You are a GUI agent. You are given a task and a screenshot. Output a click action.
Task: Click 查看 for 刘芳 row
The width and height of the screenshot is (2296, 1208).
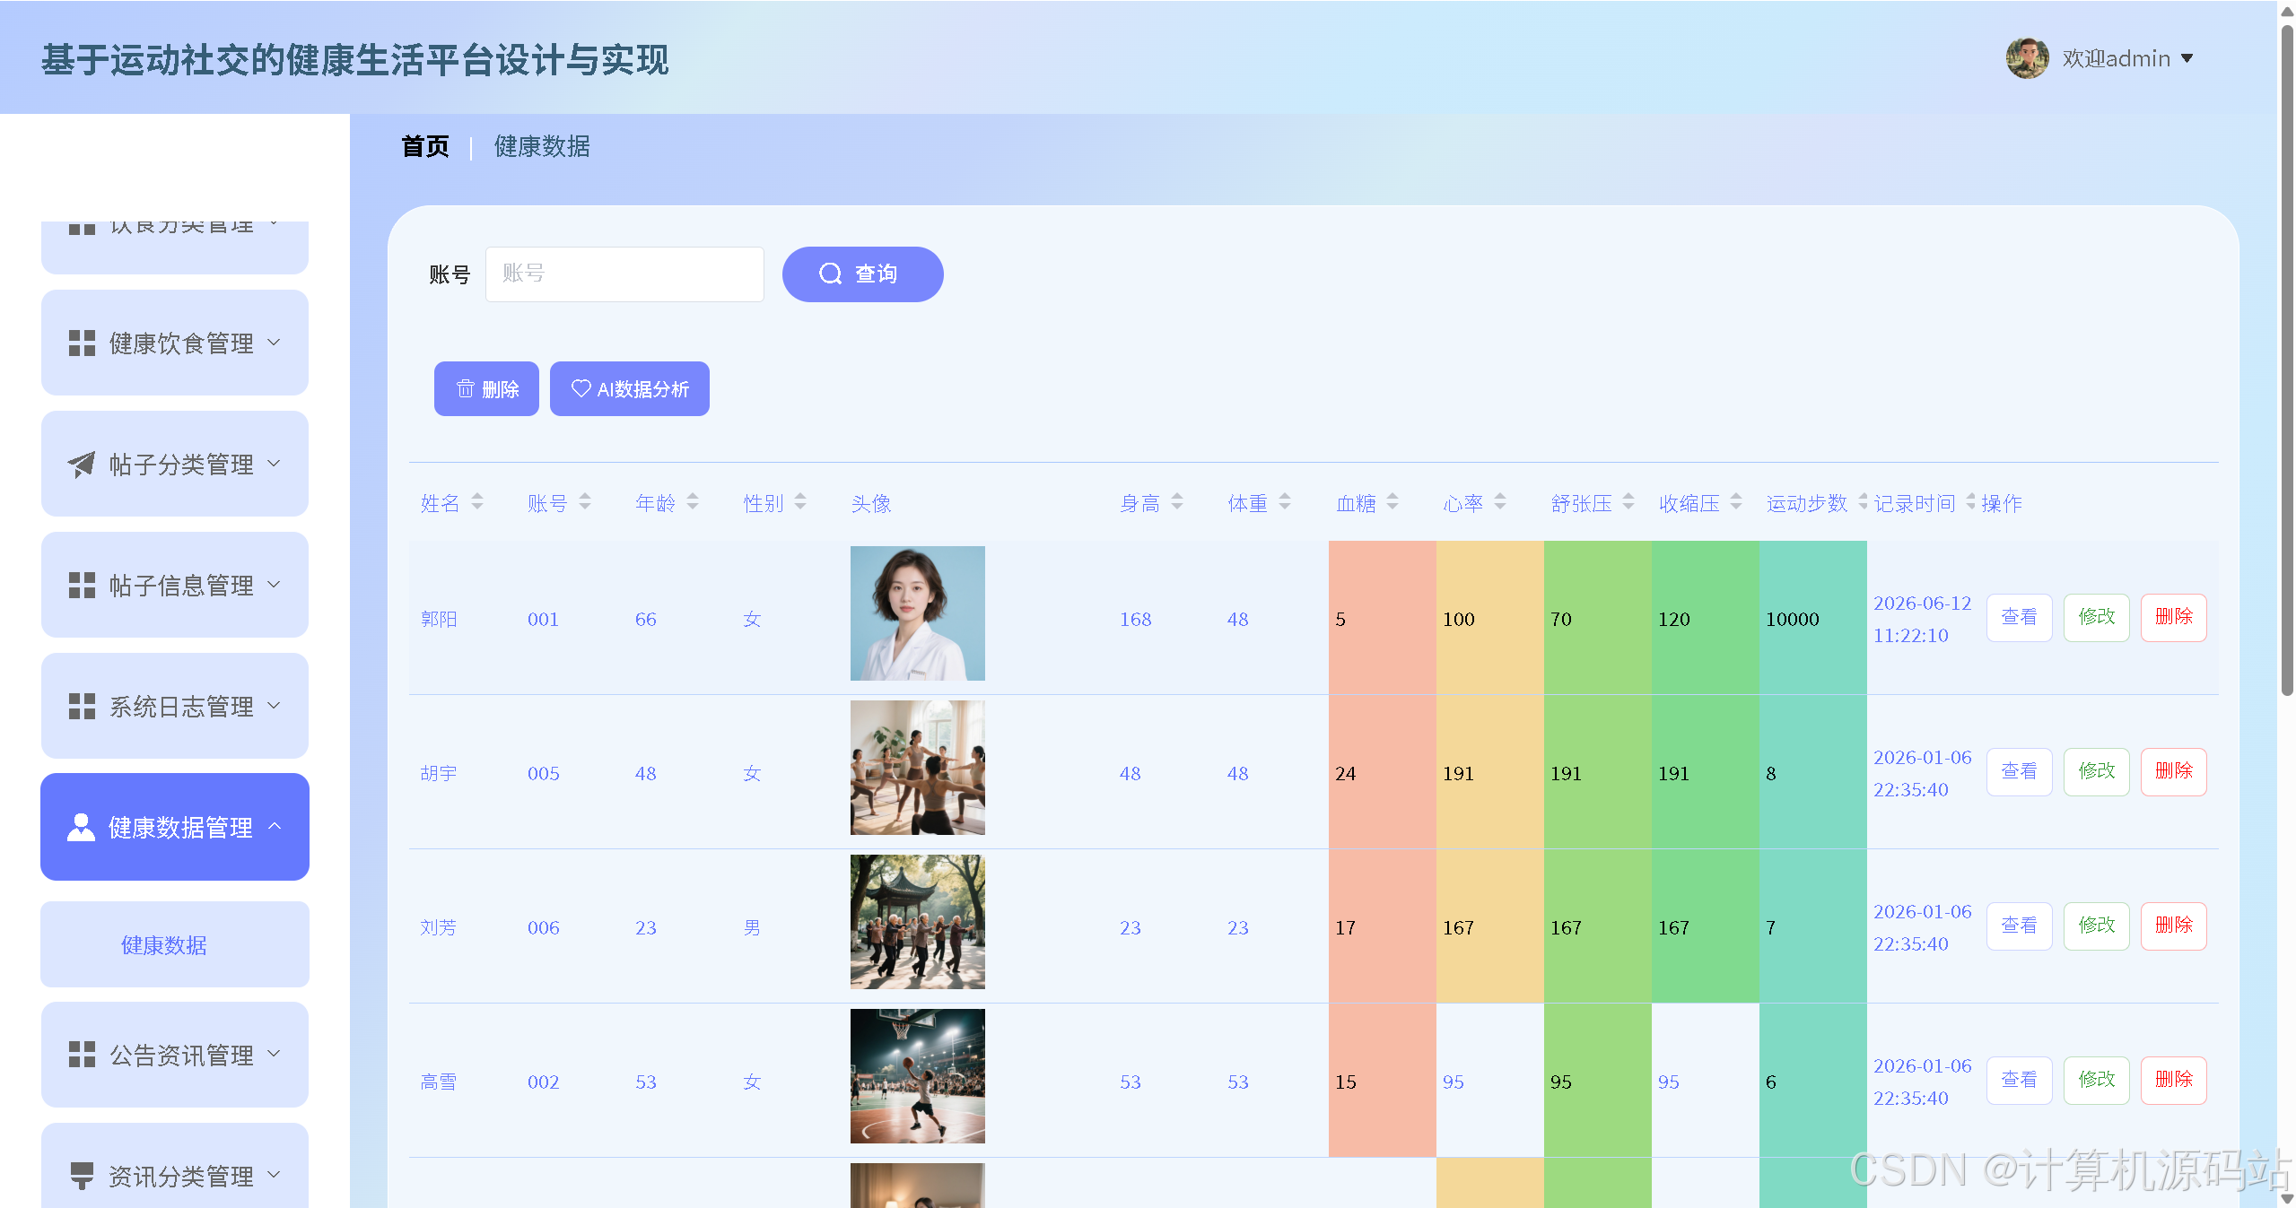coord(2019,926)
